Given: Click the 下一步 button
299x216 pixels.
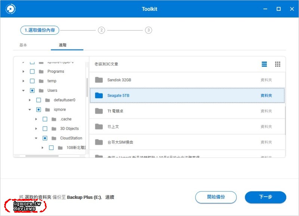Looking at the screenshot, I should coord(265,197).
